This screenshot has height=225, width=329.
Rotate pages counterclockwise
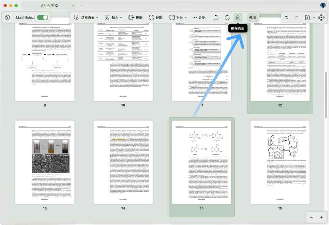coord(216,17)
